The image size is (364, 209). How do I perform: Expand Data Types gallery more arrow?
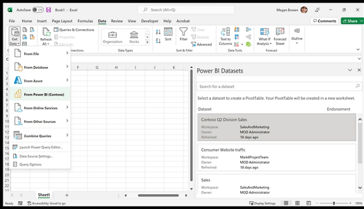tap(147, 42)
